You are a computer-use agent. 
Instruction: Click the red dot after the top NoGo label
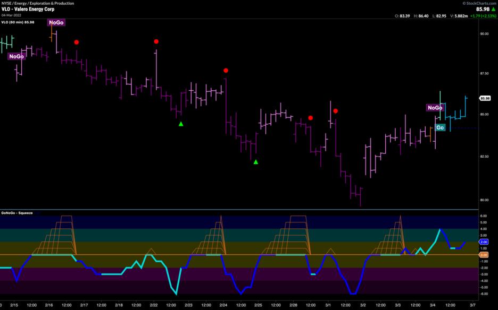tap(77, 42)
